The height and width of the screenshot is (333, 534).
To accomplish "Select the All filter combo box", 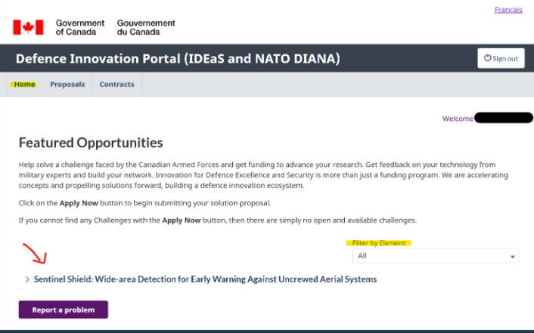I will [435, 256].
